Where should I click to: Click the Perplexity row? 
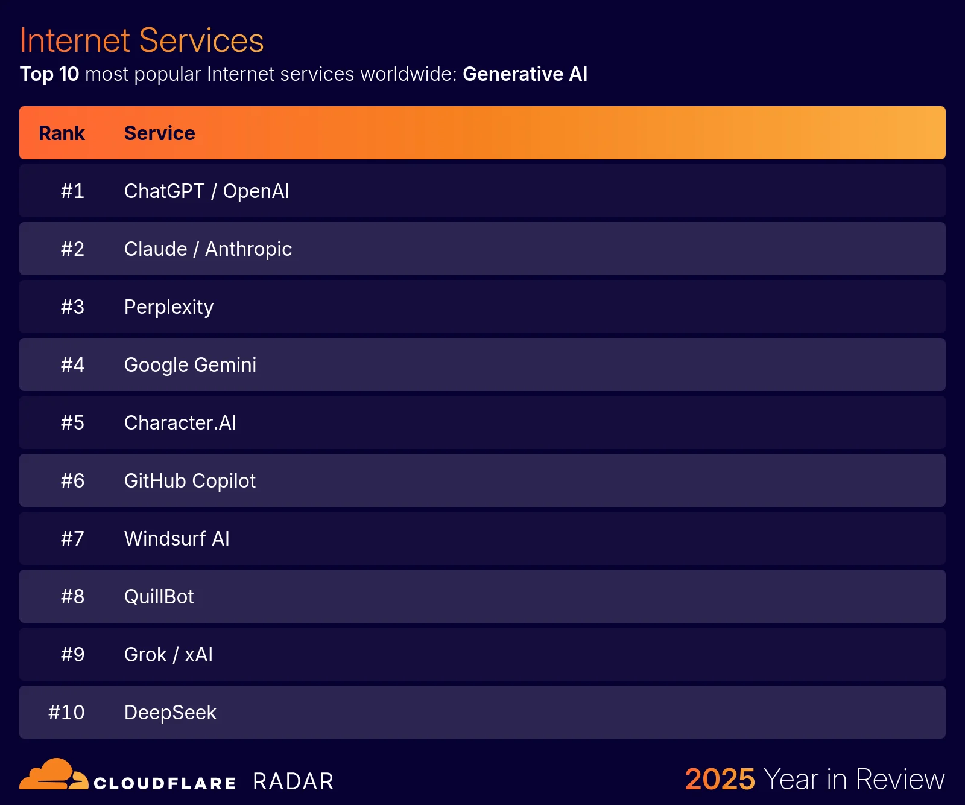[x=168, y=307]
